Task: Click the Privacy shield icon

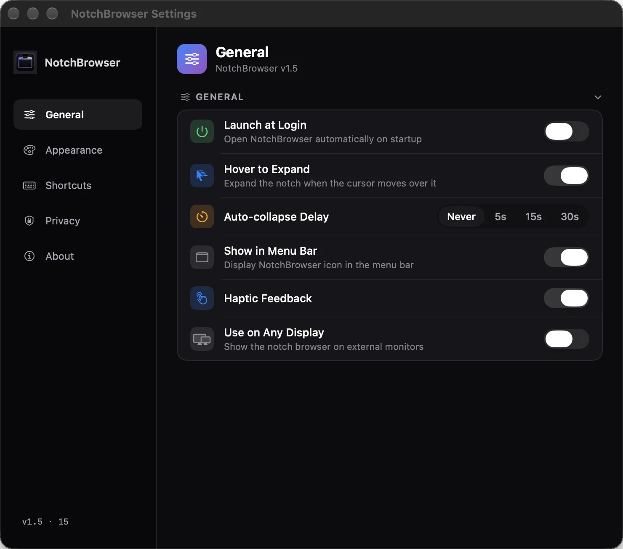Action: click(x=29, y=221)
